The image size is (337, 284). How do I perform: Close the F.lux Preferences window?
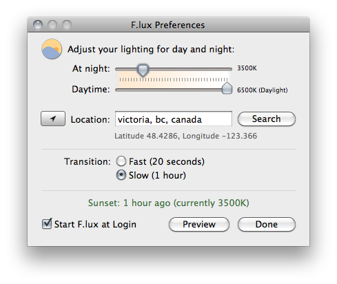pyautogui.click(x=38, y=25)
